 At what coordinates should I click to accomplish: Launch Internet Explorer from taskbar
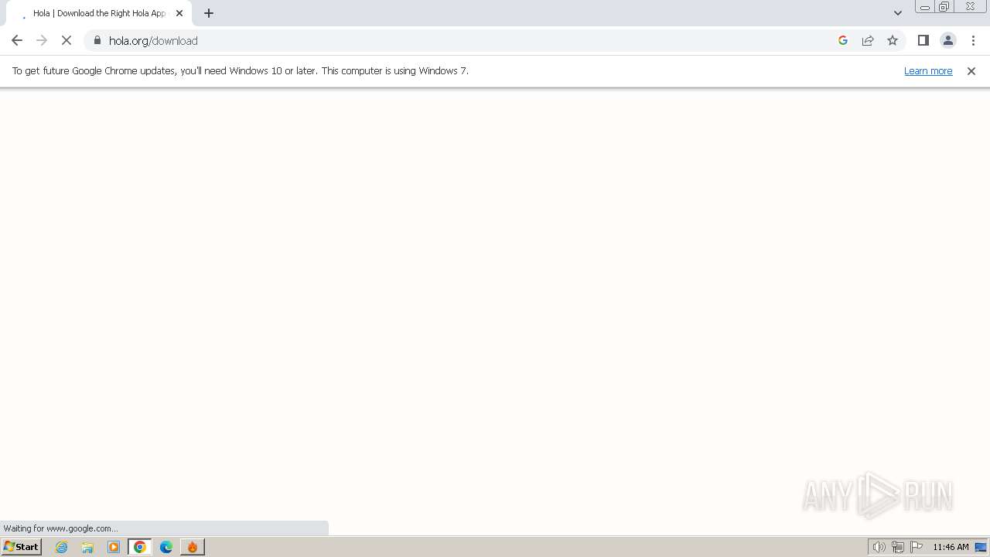tap(62, 547)
